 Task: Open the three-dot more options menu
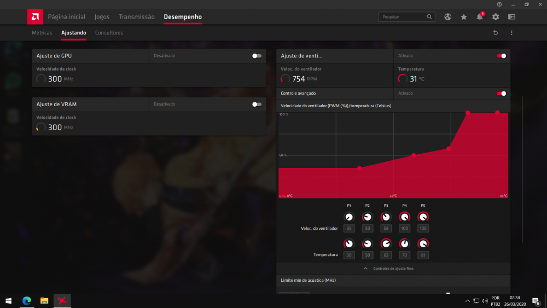(x=511, y=33)
